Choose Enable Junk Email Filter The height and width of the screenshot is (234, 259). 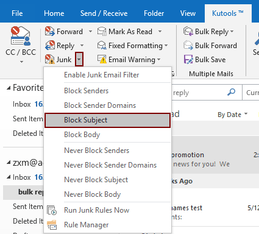pos(108,75)
